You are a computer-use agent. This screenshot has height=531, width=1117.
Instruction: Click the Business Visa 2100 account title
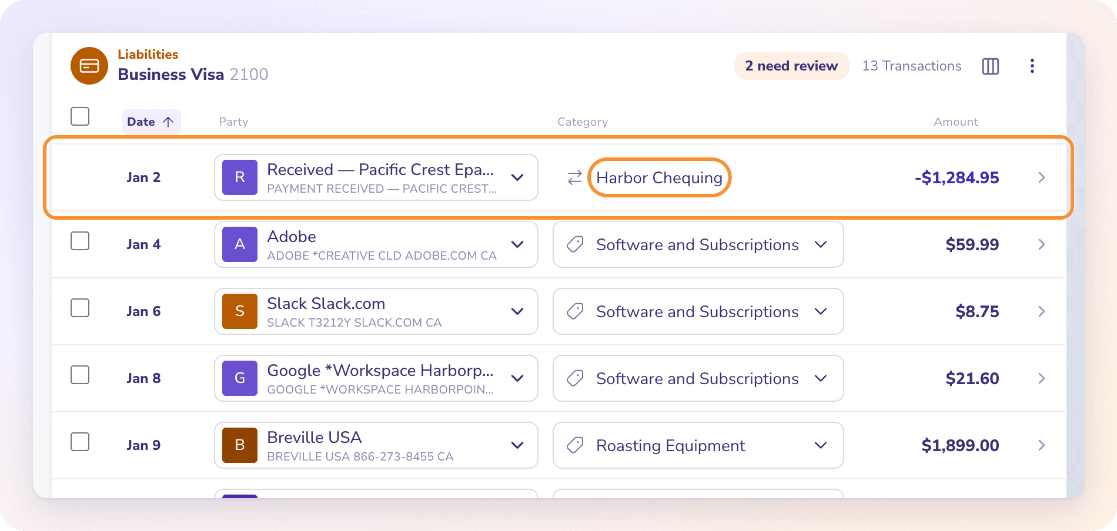point(193,74)
